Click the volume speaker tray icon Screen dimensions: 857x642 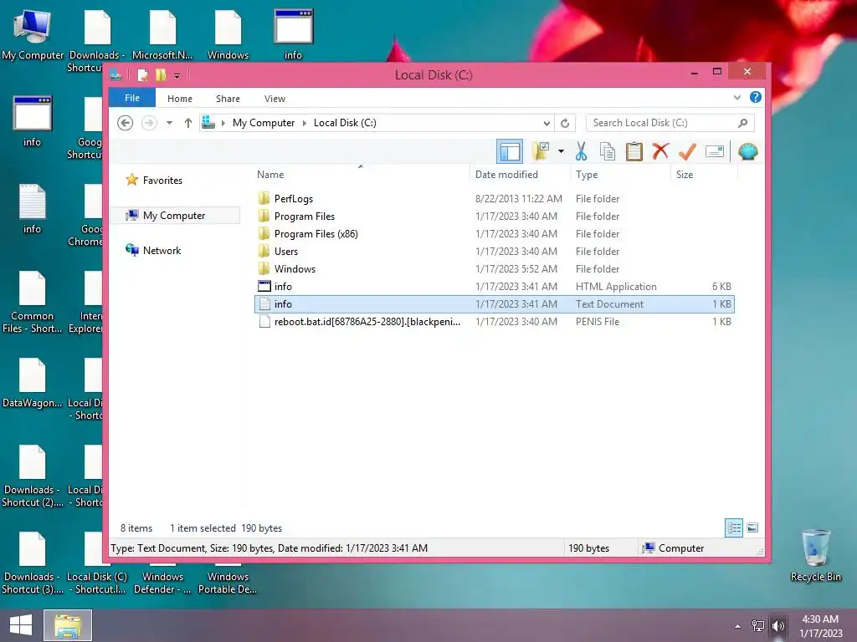click(x=778, y=626)
